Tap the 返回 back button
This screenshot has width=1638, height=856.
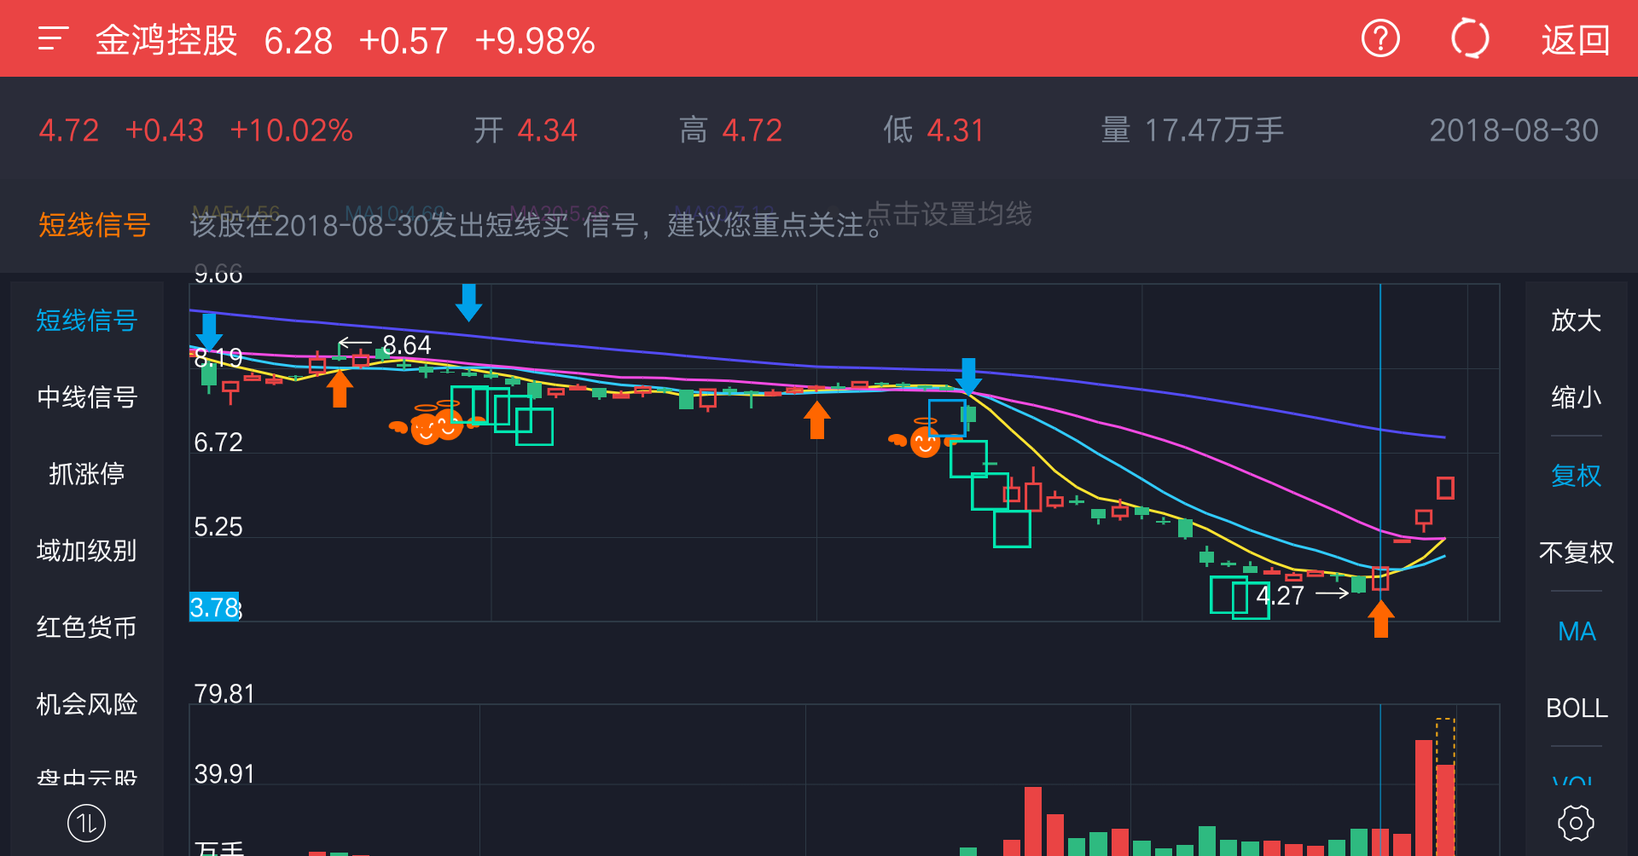pyautogui.click(x=1575, y=40)
